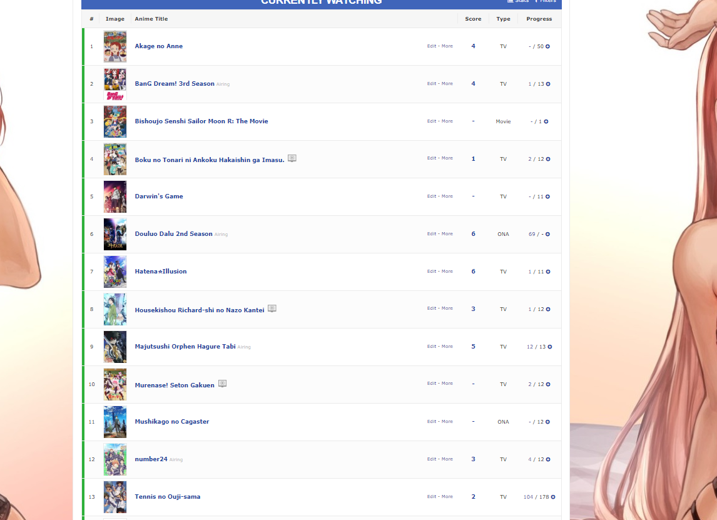Click the Image column header
Image resolution: width=717 pixels, height=520 pixels.
pyautogui.click(x=114, y=19)
